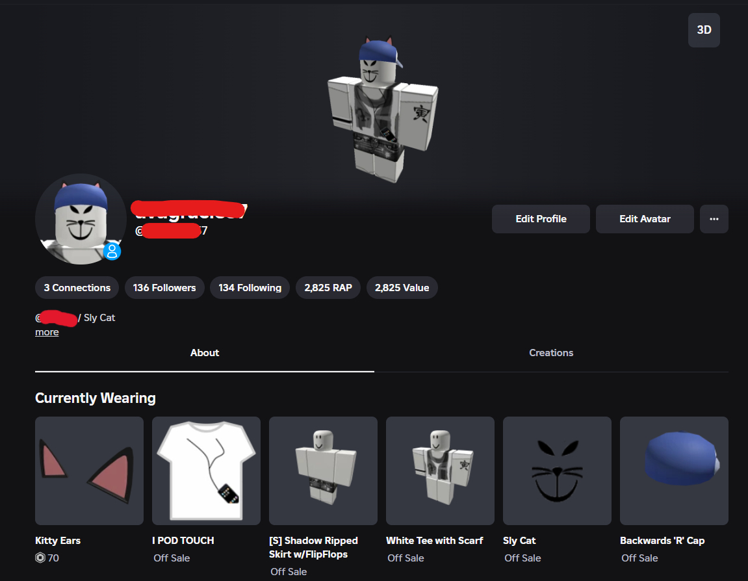Image resolution: width=748 pixels, height=581 pixels.
Task: Click the circular avatar headshot picture
Action: 81,219
